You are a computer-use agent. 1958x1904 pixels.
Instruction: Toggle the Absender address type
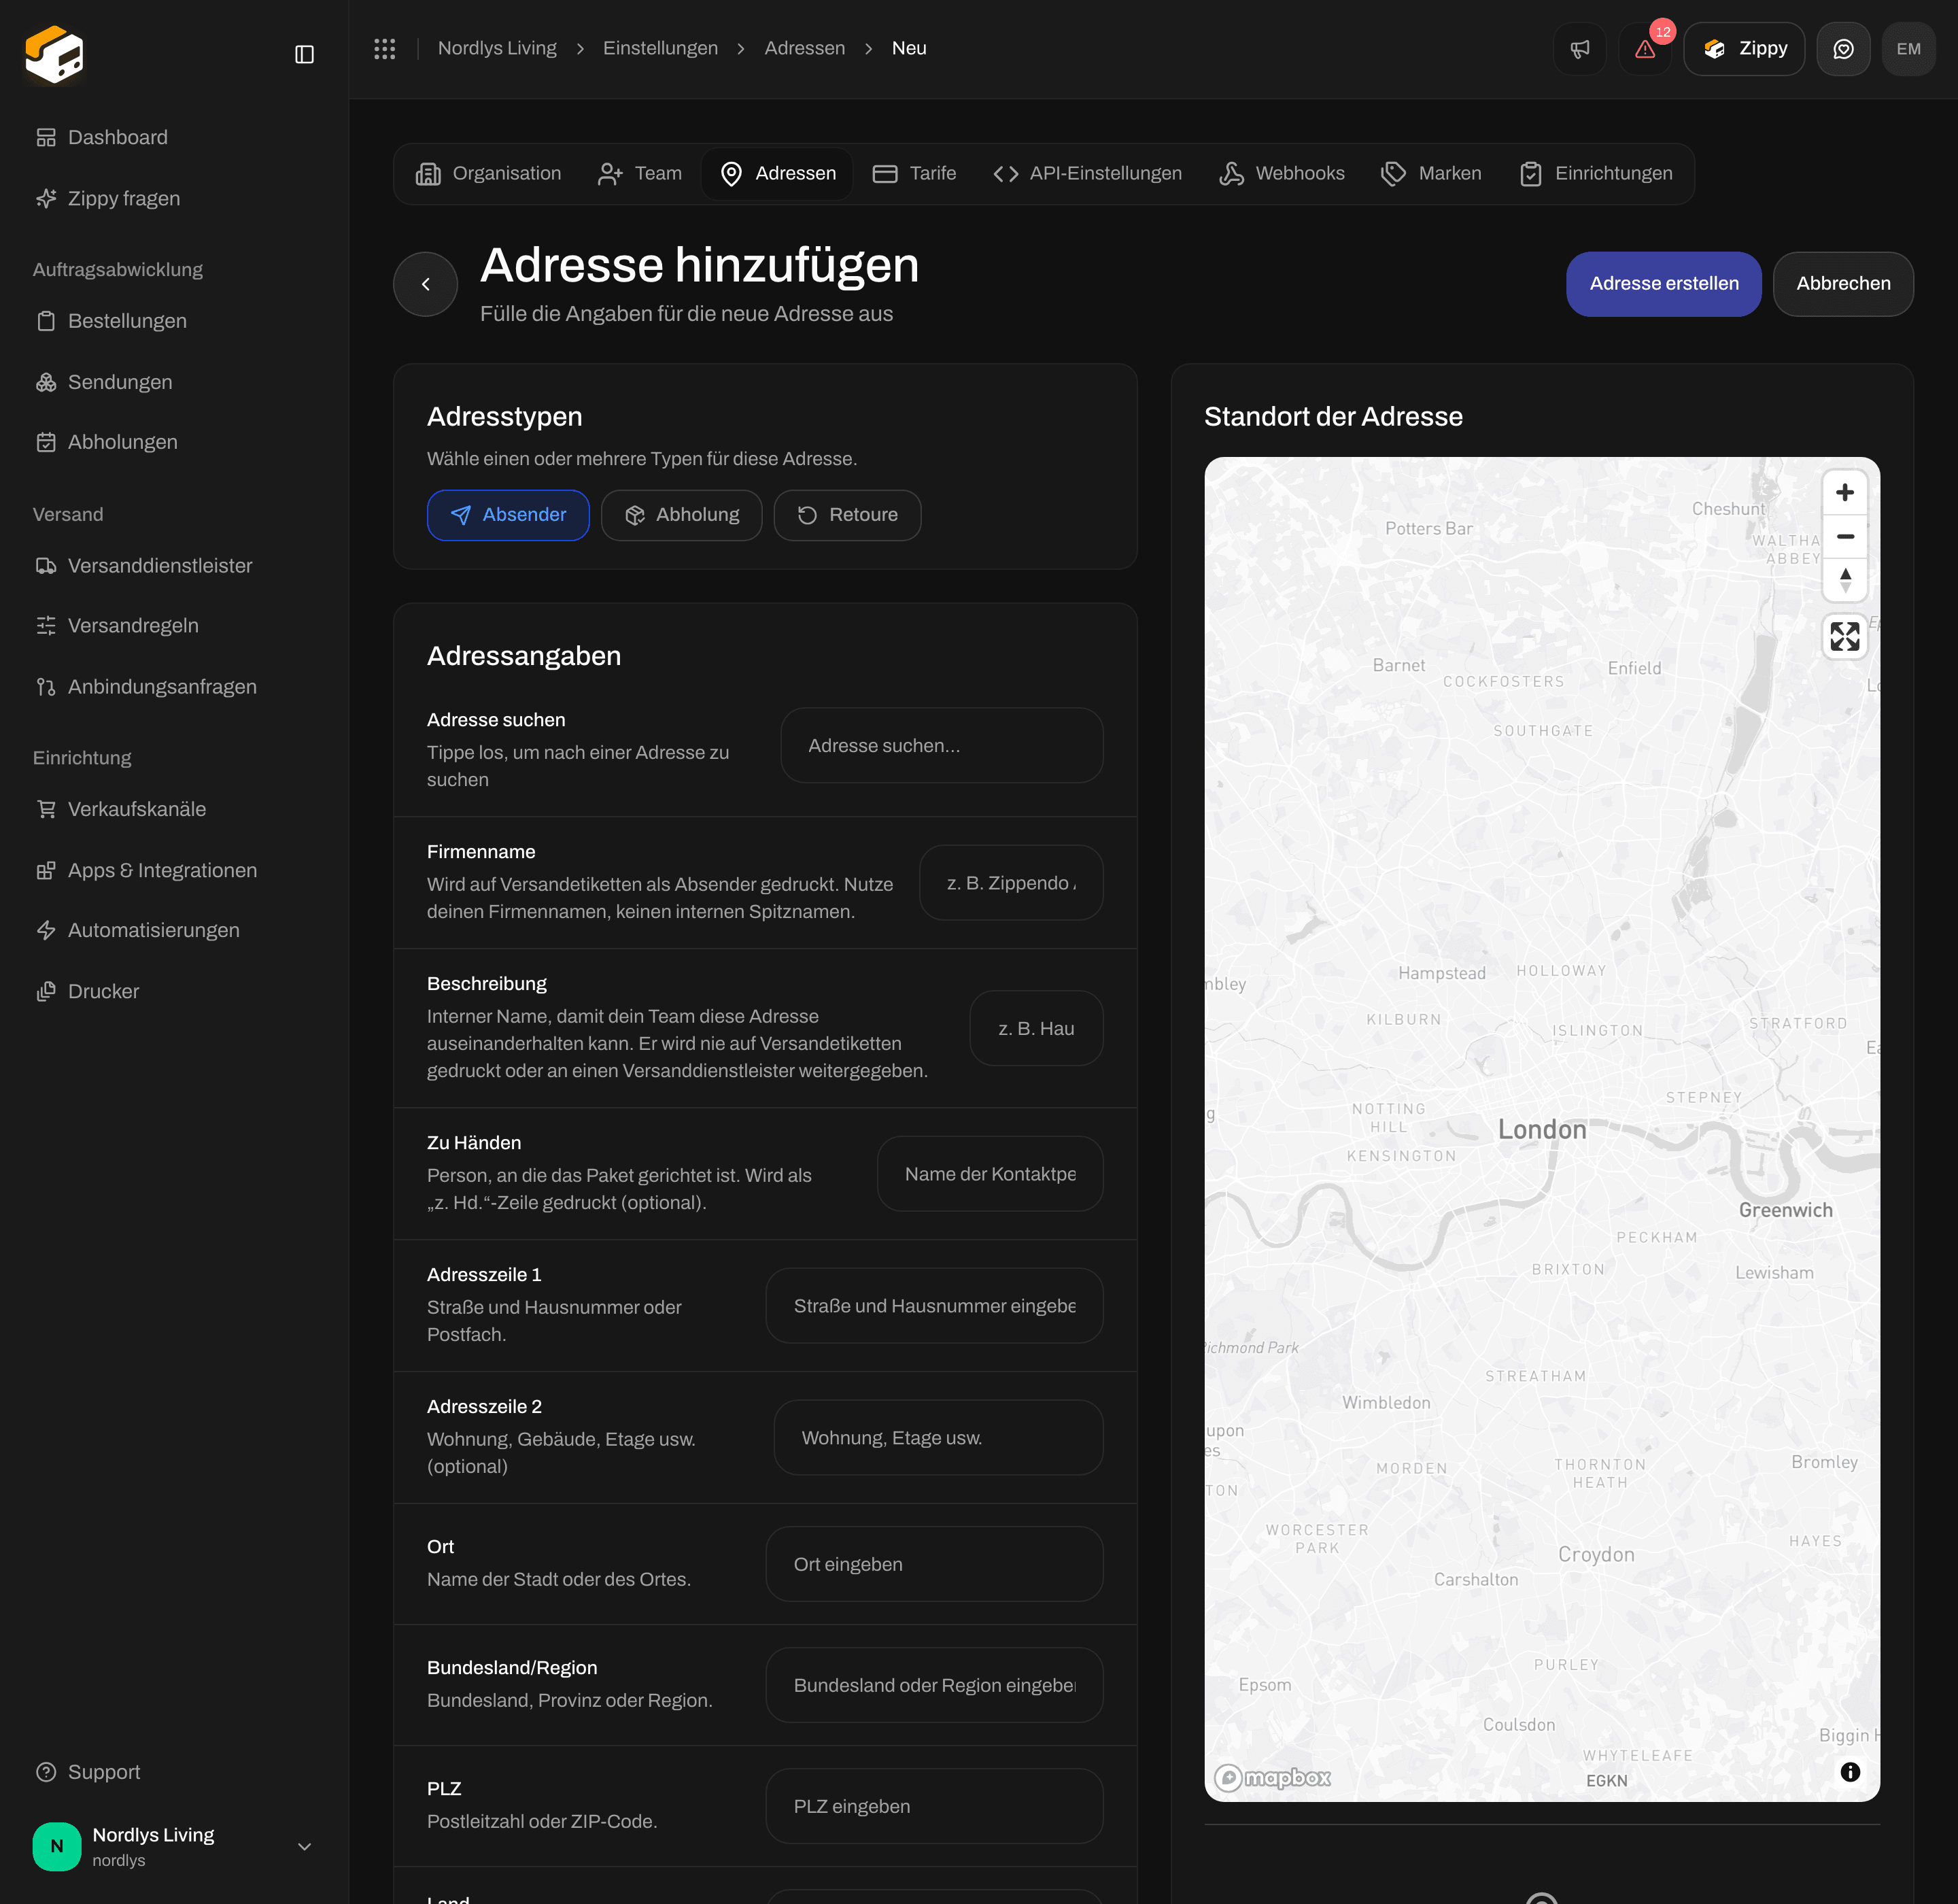(x=508, y=515)
